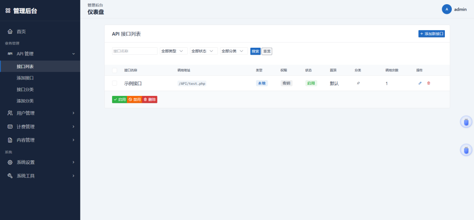The image size is (474, 220).
Task: Click the 密钥 permission badge
Action: 287,83
